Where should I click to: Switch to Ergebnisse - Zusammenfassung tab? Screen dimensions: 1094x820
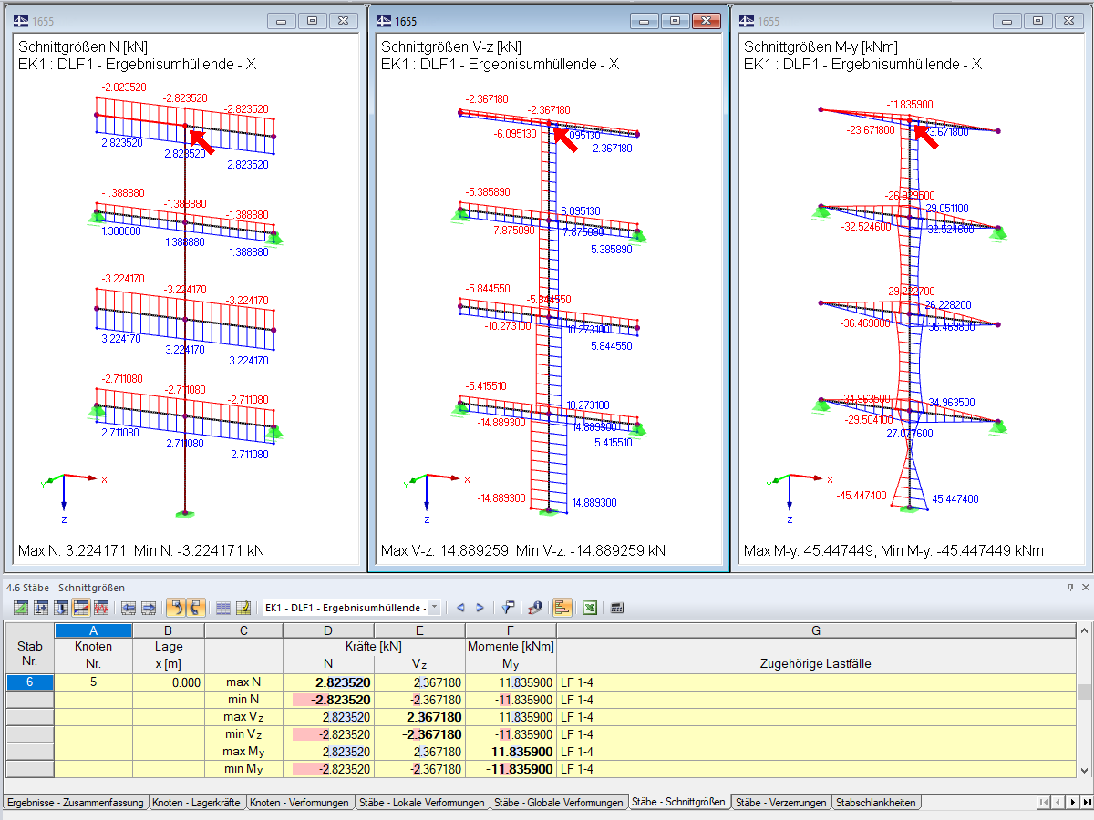coord(76,803)
